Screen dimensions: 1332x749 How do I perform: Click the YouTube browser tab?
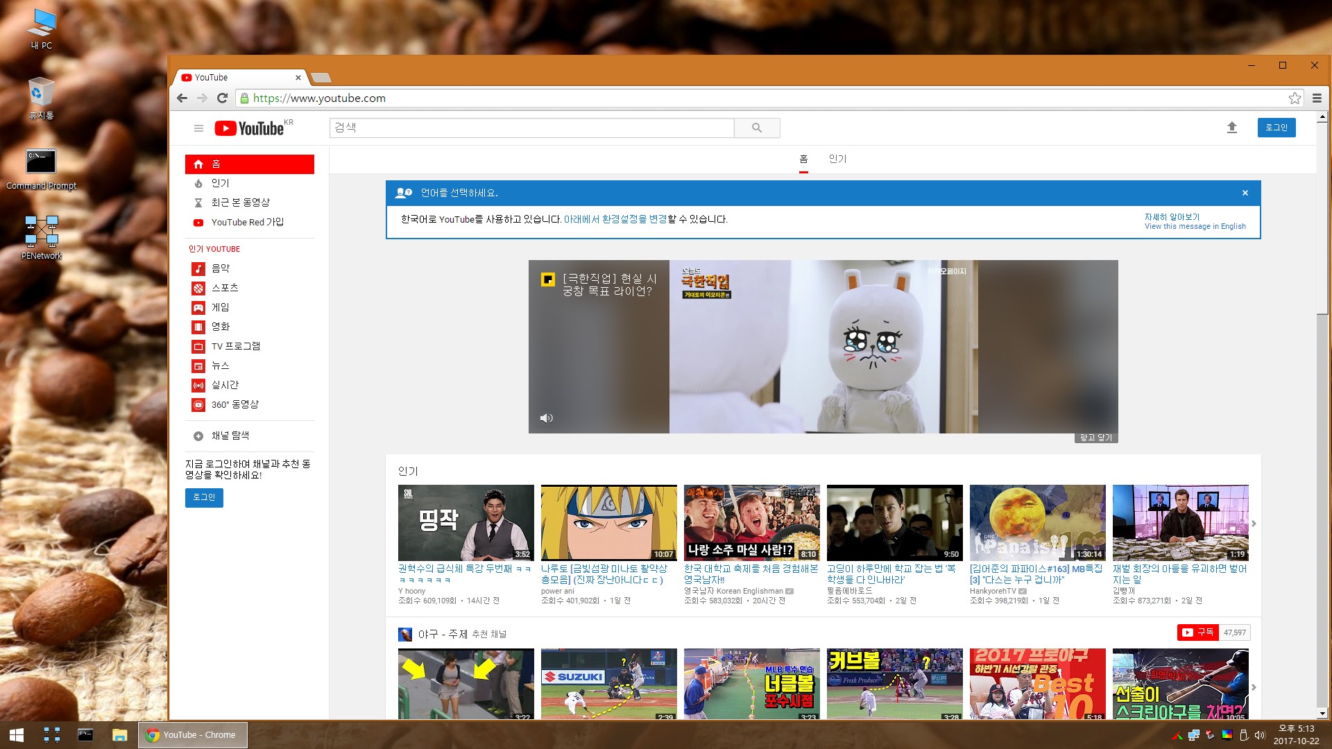239,78
